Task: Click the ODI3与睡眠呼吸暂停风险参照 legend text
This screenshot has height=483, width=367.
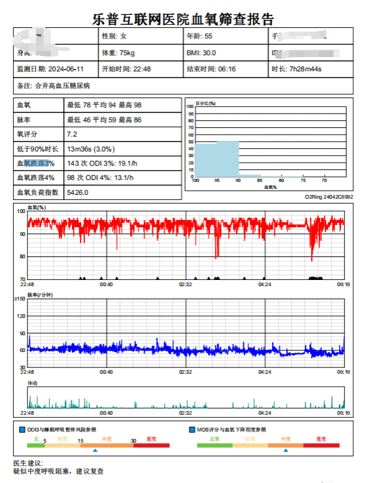Action: click(61, 430)
